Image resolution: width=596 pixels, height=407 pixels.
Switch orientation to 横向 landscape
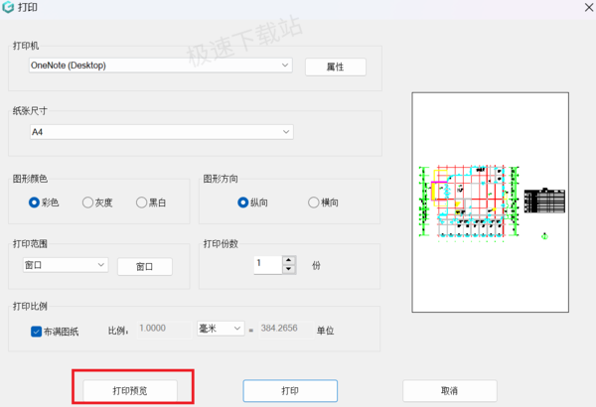[x=314, y=203]
